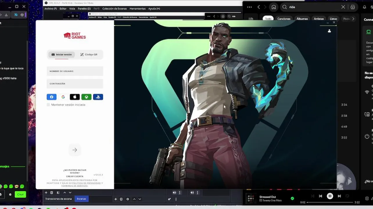Screen dimensions: 373x209
Task: Mute the second OBS audio mixer channel
Action: [x=192, y=192]
